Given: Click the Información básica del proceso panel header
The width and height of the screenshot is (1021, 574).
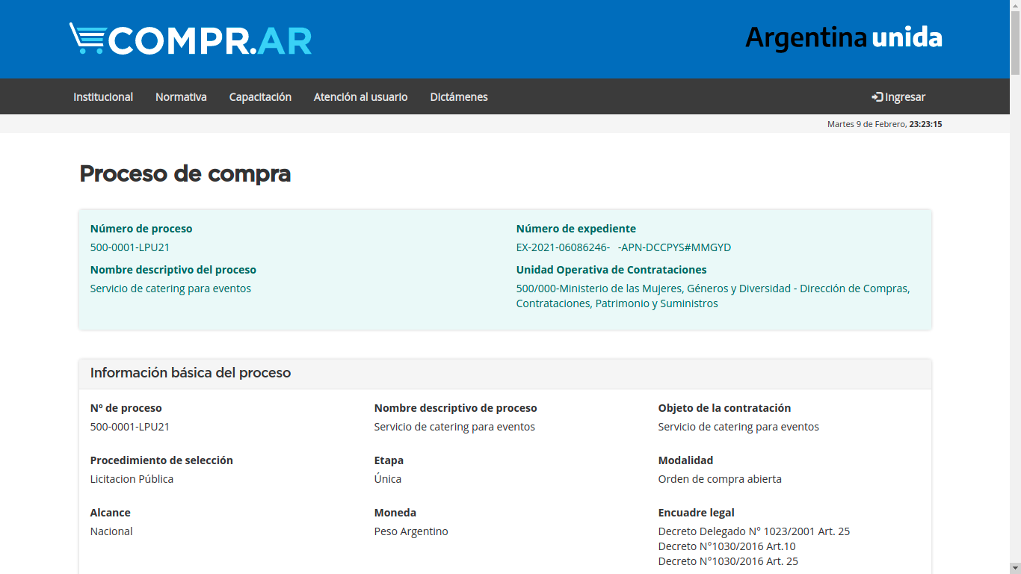Looking at the screenshot, I should coord(191,373).
